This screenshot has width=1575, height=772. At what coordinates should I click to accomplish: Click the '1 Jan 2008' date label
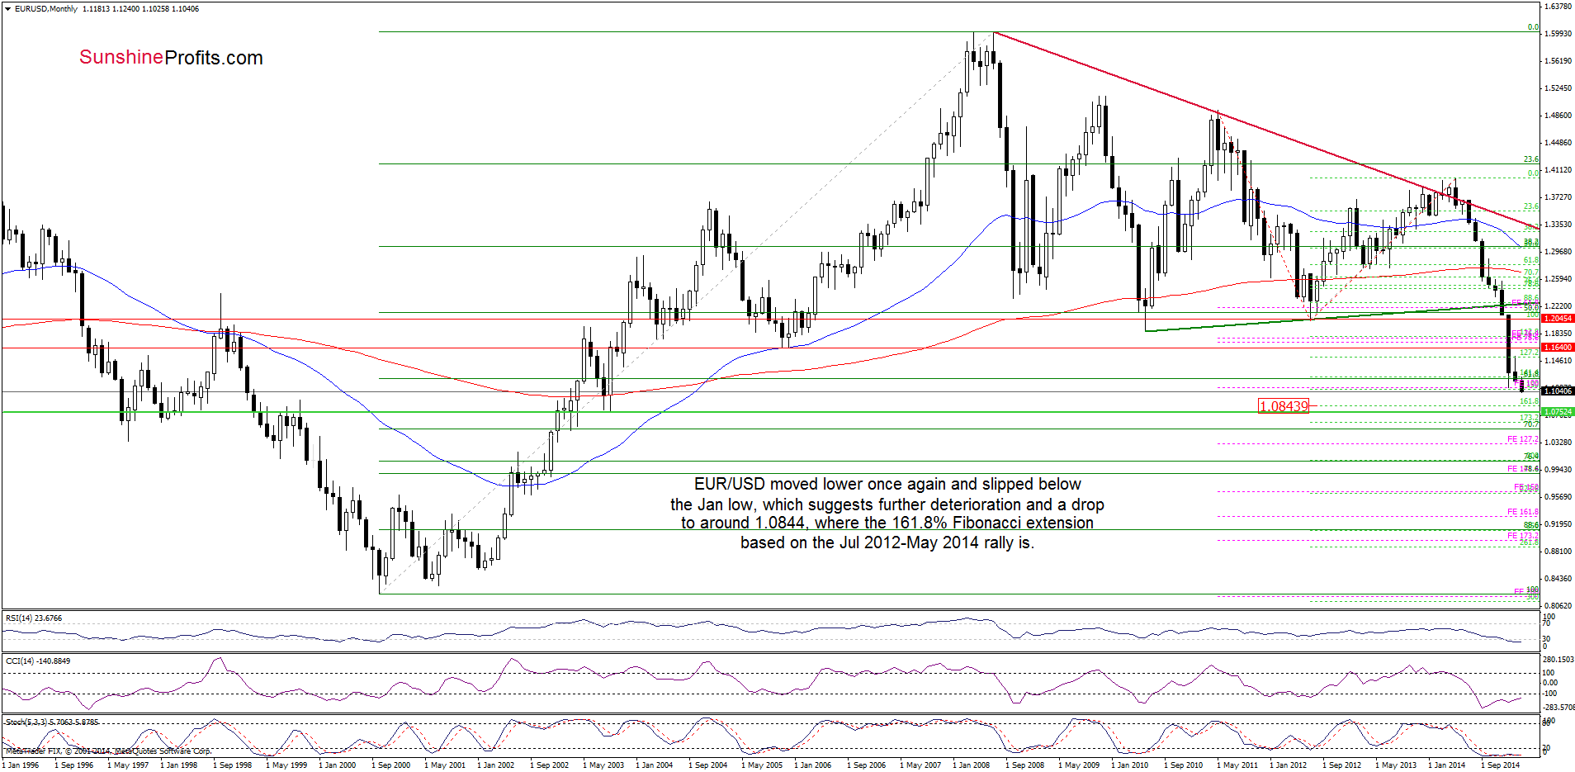tap(972, 765)
